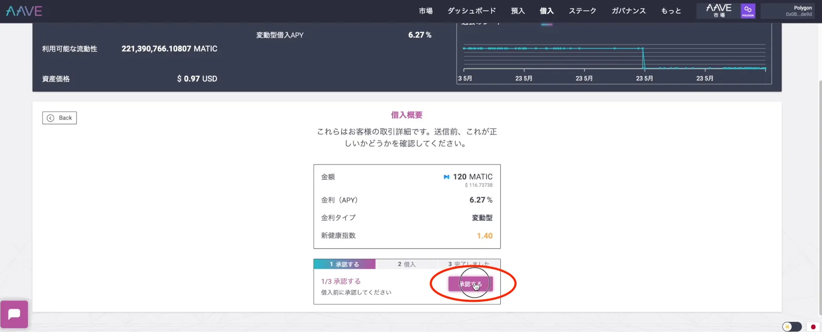Viewport: 822px width, 332px height.
Task: Click the $ 116.73738 value
Action: point(479,185)
